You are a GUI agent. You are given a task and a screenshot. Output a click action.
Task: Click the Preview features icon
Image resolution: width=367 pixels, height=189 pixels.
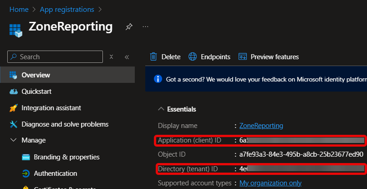click(x=243, y=56)
